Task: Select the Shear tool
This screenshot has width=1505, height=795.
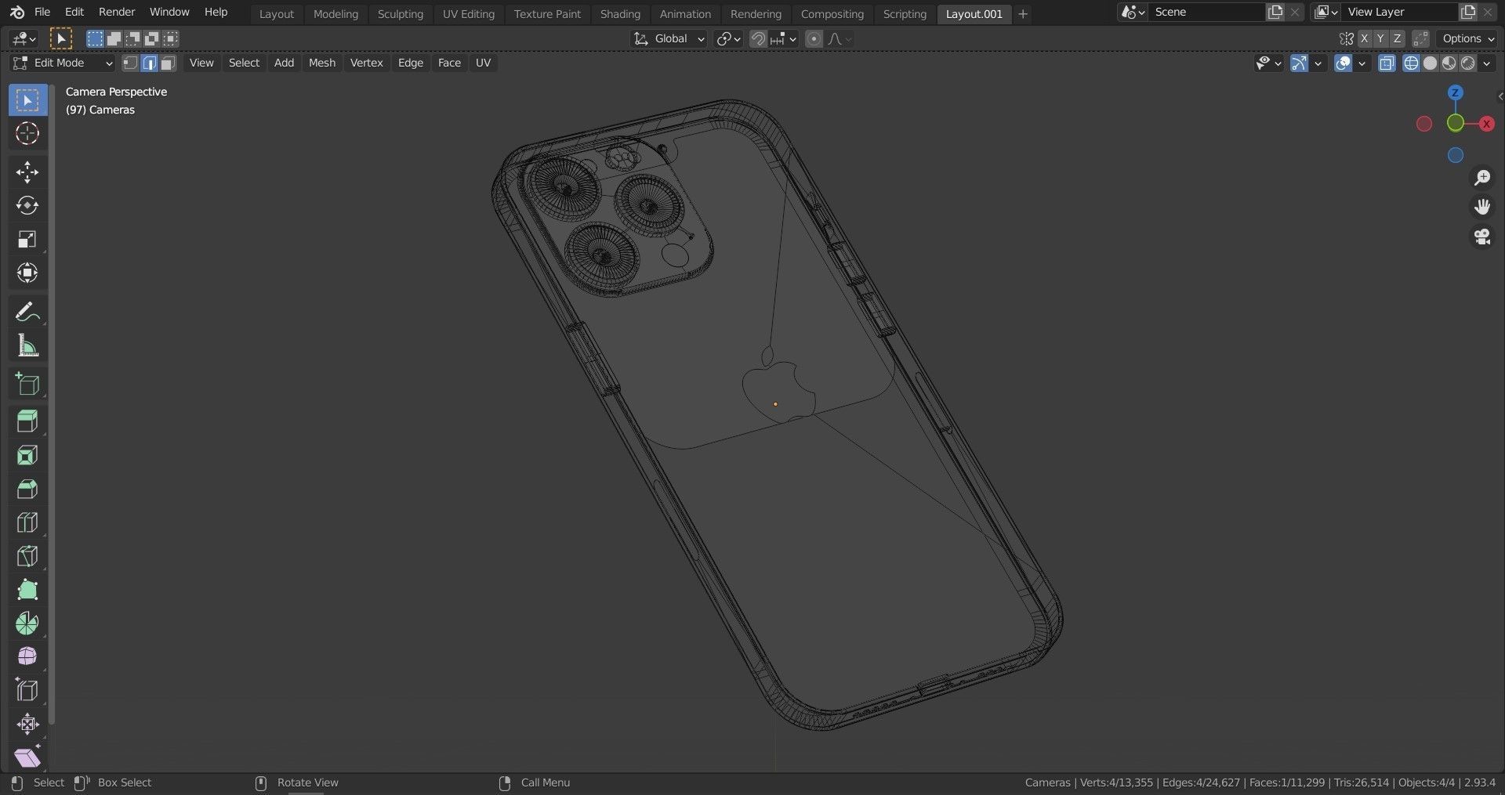Action: click(x=27, y=757)
